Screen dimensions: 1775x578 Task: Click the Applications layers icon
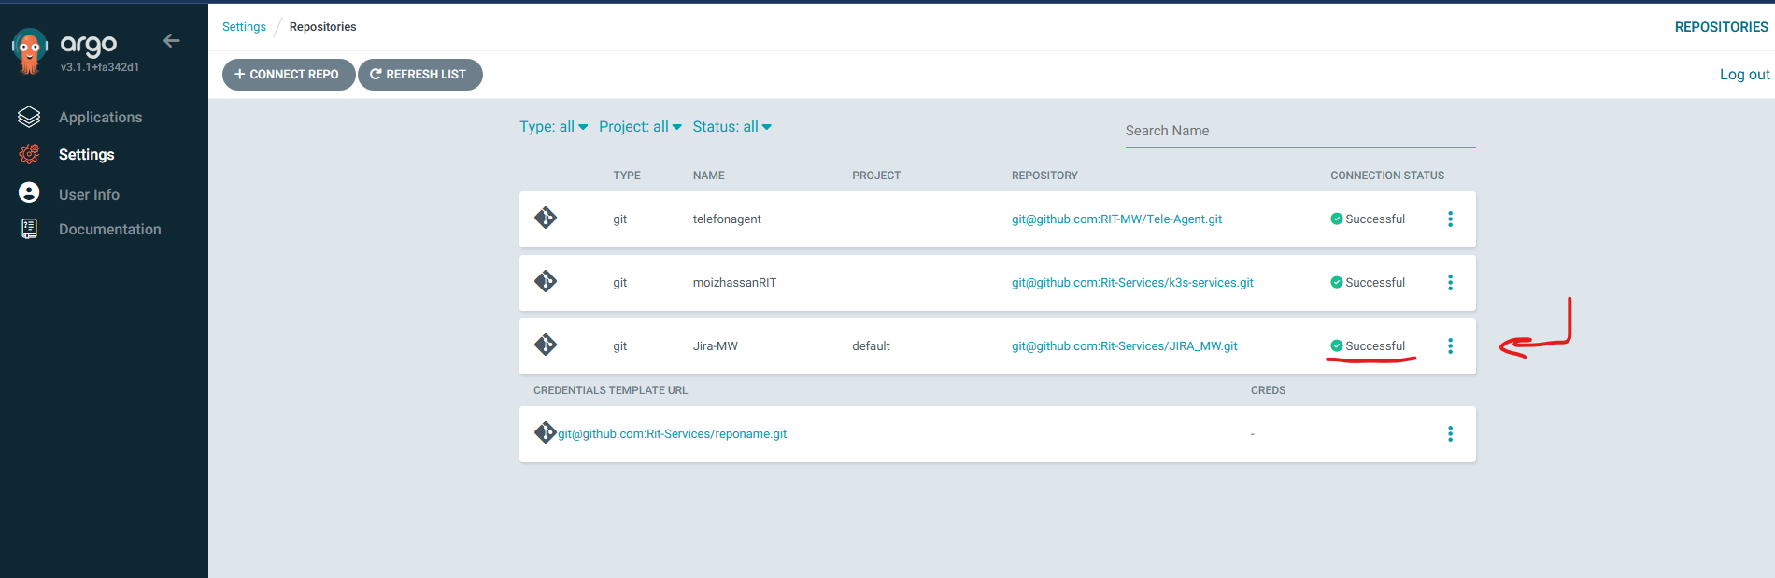[x=29, y=117]
